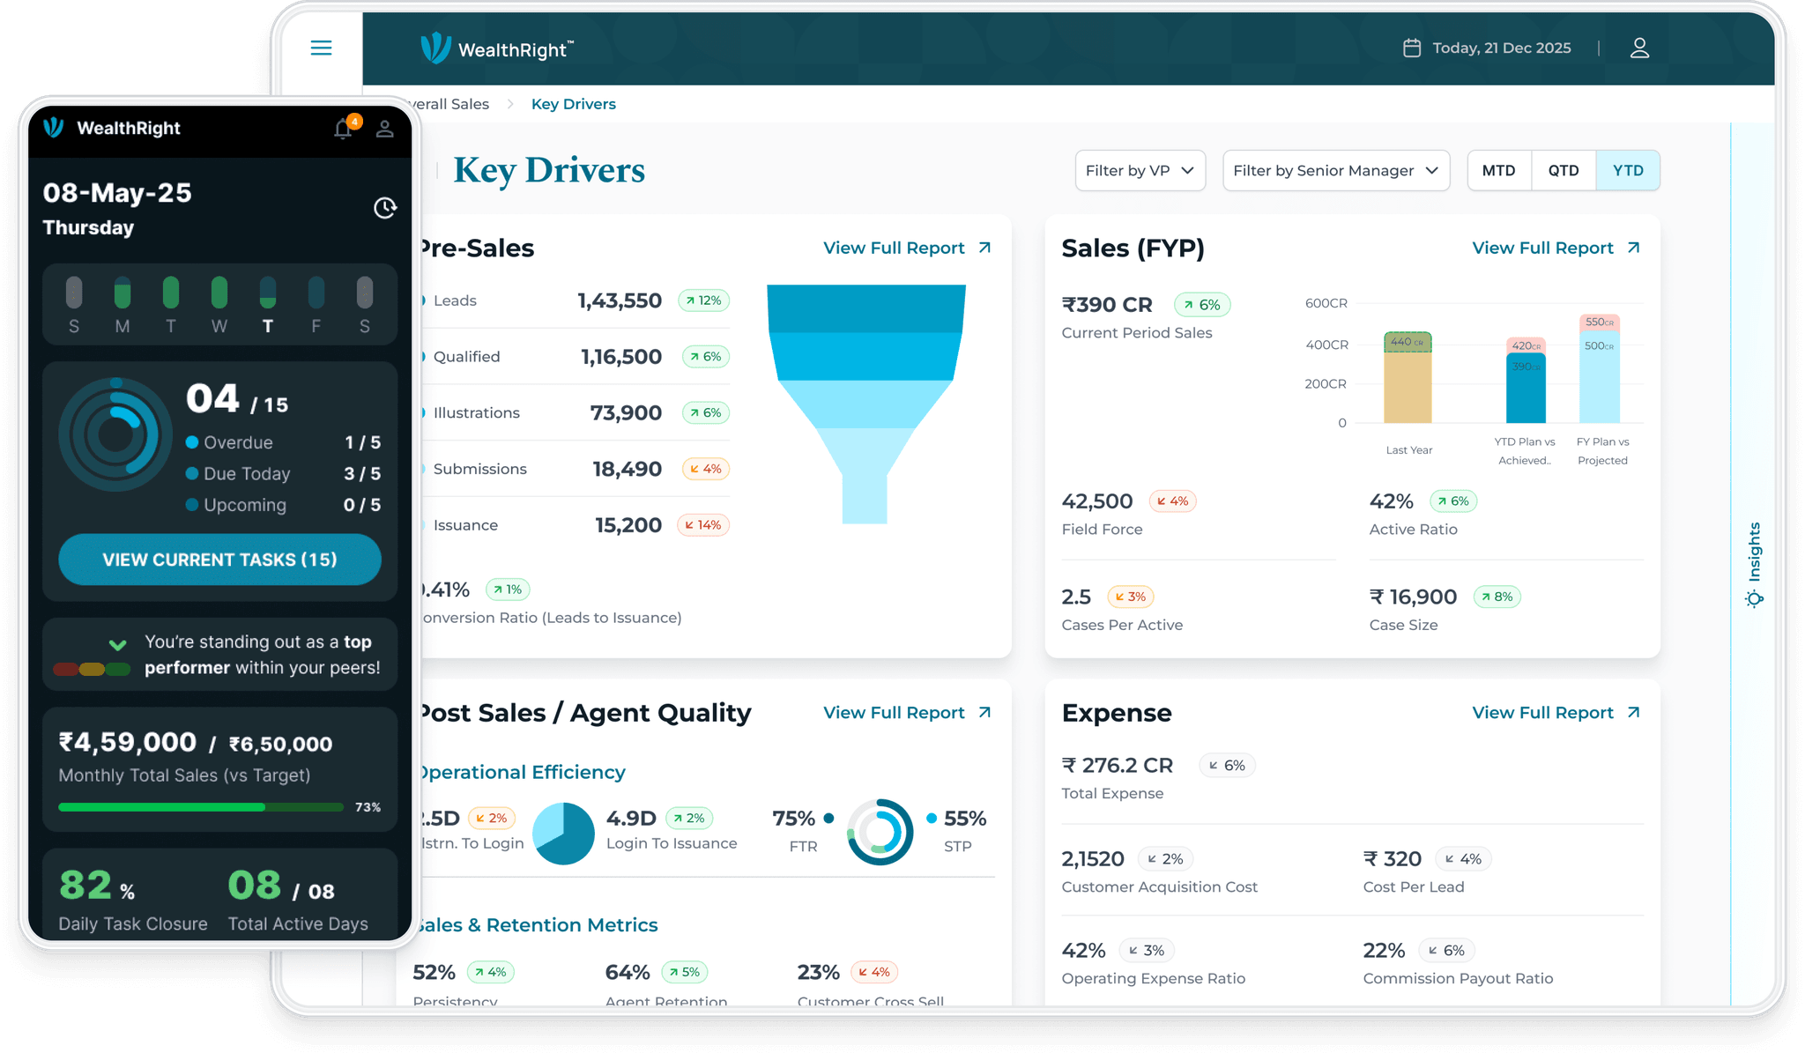Image resolution: width=1805 pixels, height=1053 pixels.
Task: Click the 6% growth badge beside ₹390 CR
Action: tap(1202, 305)
